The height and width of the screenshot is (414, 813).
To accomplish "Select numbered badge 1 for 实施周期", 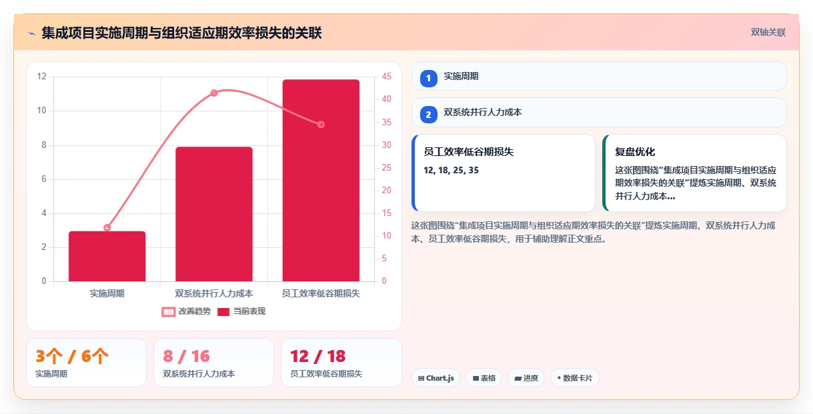I will [429, 79].
